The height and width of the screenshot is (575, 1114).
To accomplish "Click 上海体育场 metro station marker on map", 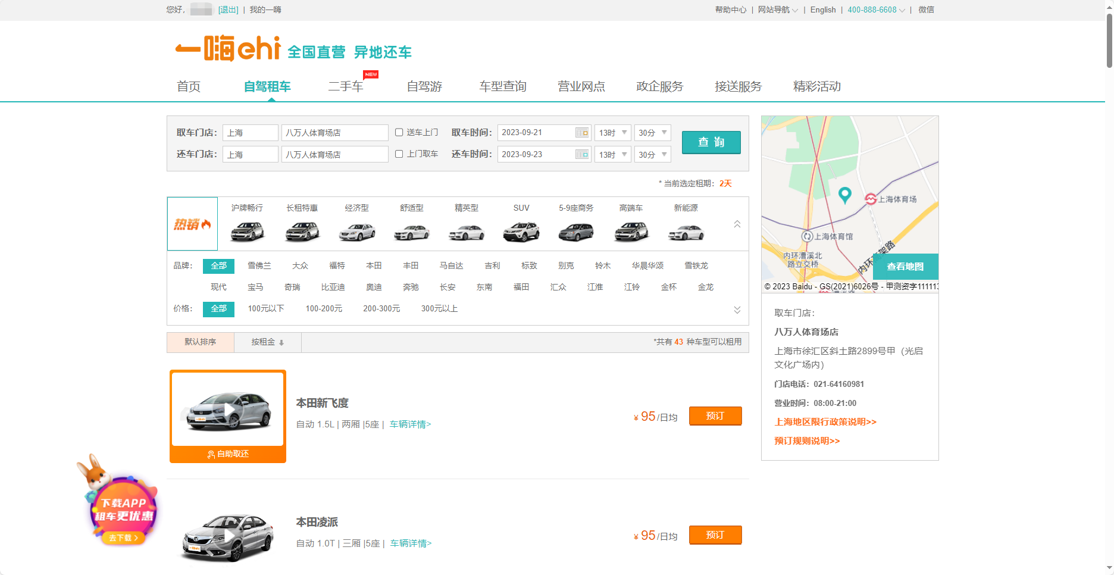I will pos(871,199).
